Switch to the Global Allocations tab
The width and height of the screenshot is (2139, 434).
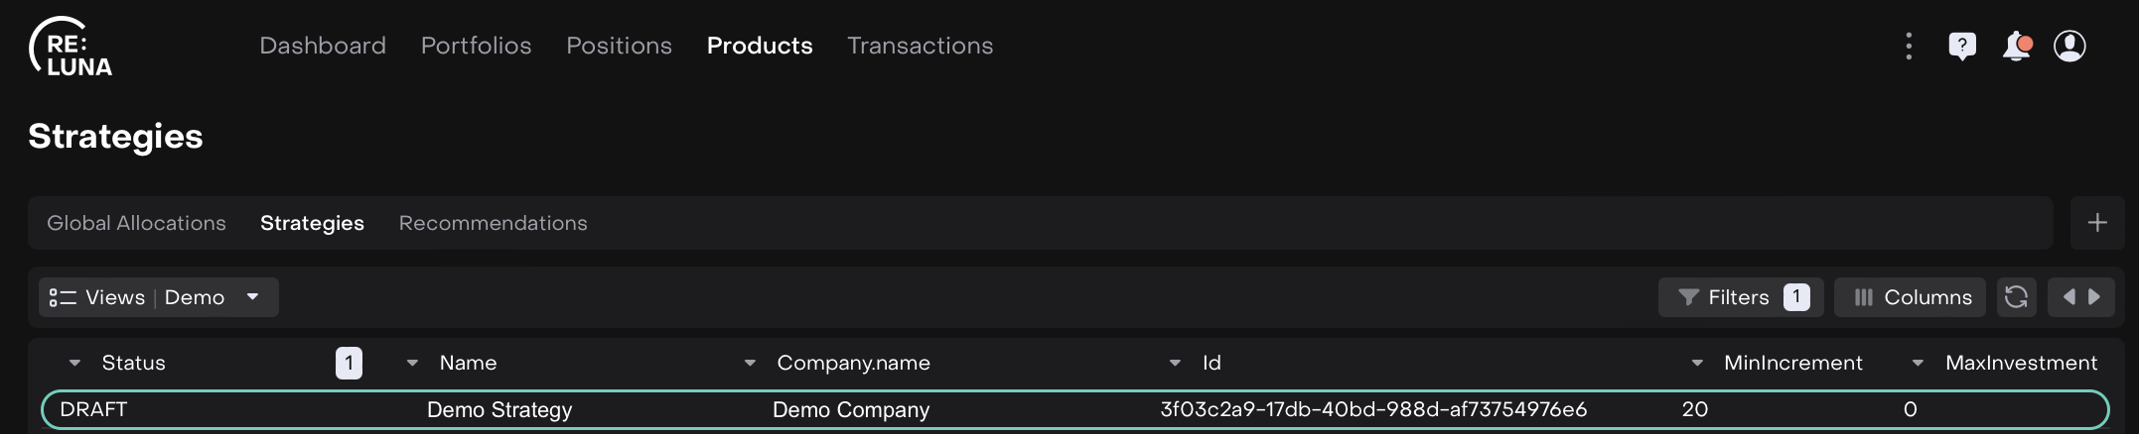[136, 223]
